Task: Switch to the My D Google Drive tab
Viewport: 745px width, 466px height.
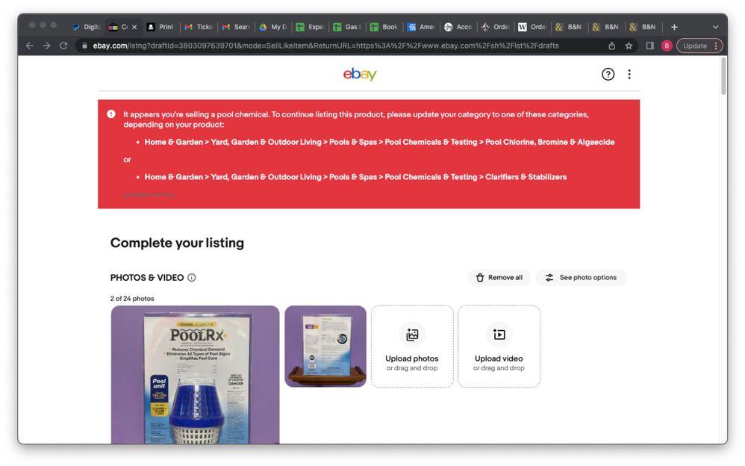Action: click(x=272, y=27)
